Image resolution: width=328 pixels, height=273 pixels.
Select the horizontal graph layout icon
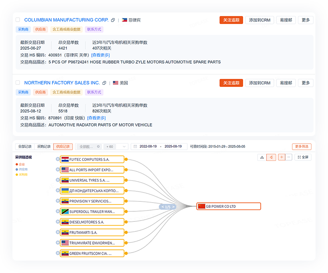click(x=272, y=157)
